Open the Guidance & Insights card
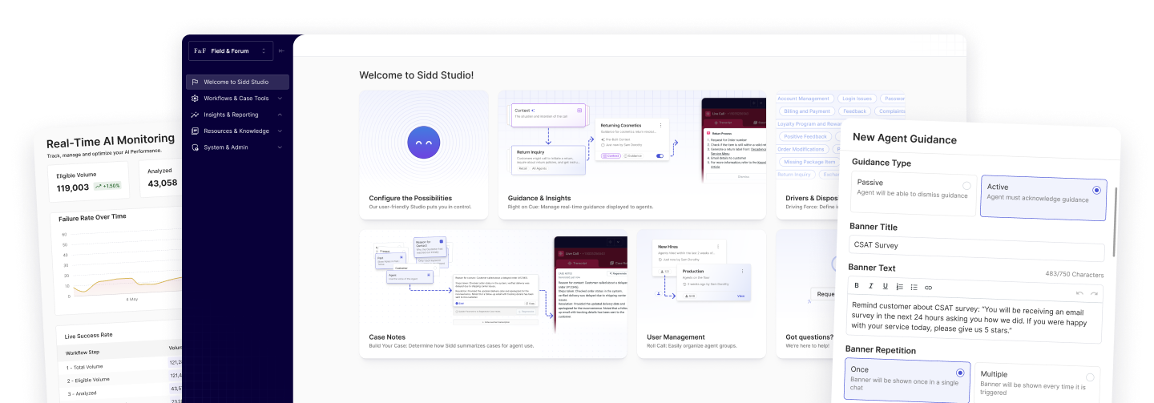Image resolution: width=1154 pixels, height=403 pixels. pyautogui.click(x=631, y=155)
